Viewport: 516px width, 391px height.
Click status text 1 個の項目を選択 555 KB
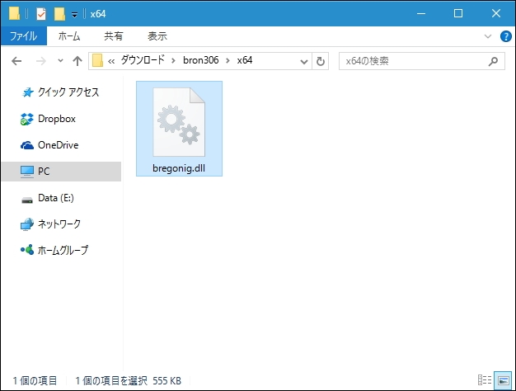pyautogui.click(x=129, y=381)
